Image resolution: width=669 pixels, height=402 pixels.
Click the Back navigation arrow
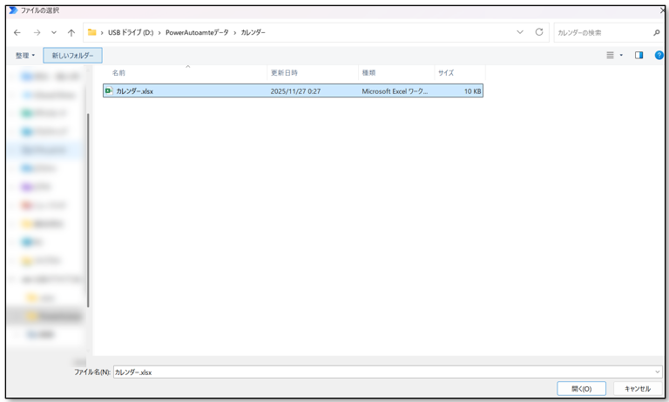[x=17, y=33]
